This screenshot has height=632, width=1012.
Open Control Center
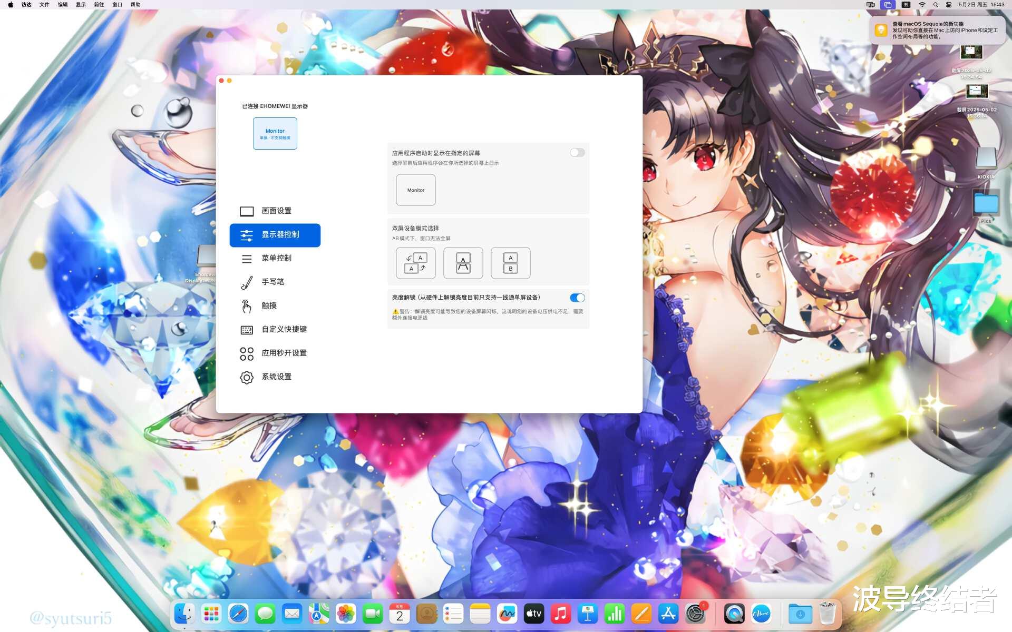point(949,5)
